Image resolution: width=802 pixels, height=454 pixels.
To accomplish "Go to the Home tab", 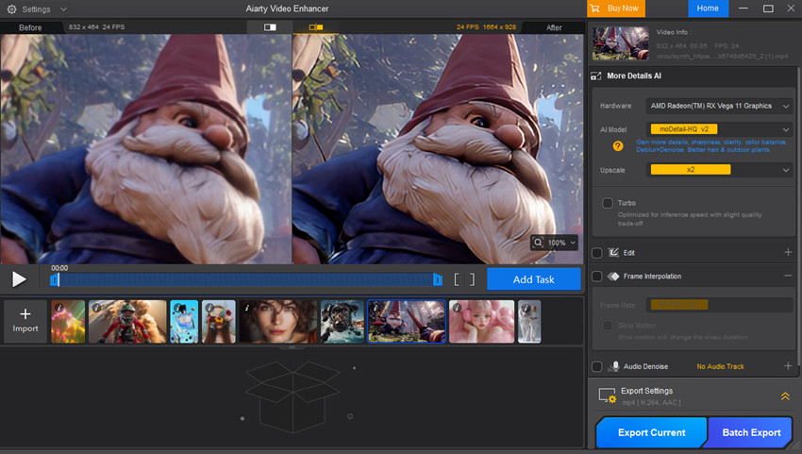I will point(708,8).
